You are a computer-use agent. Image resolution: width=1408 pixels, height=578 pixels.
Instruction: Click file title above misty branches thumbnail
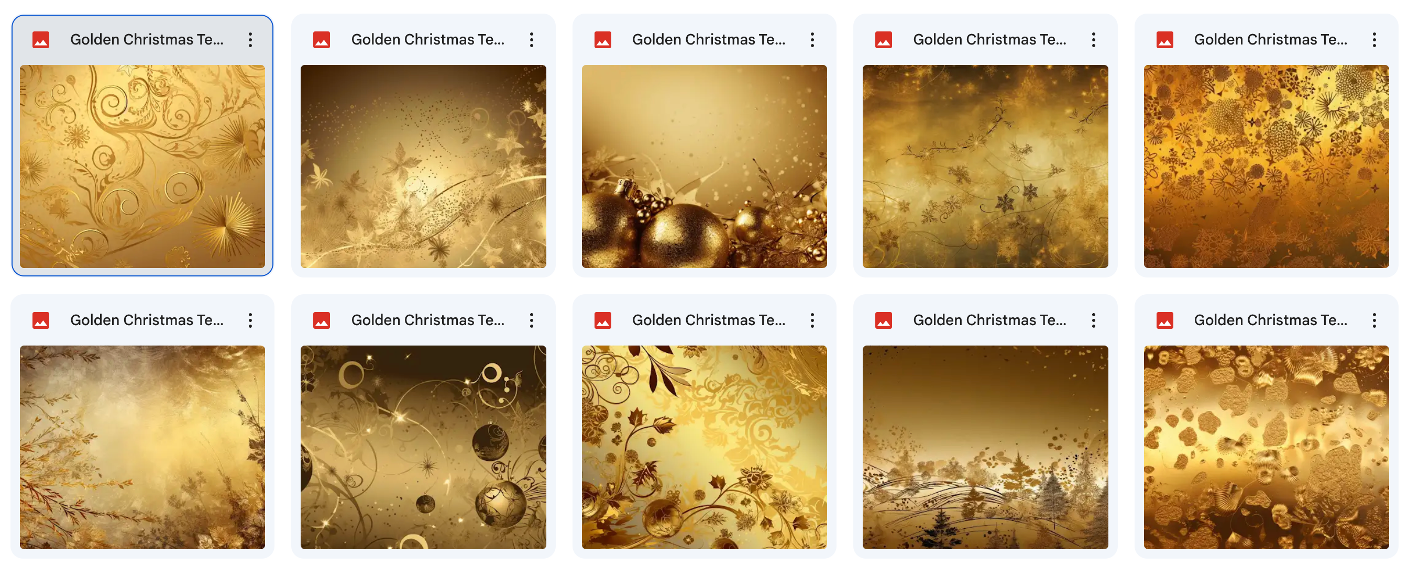click(x=147, y=320)
